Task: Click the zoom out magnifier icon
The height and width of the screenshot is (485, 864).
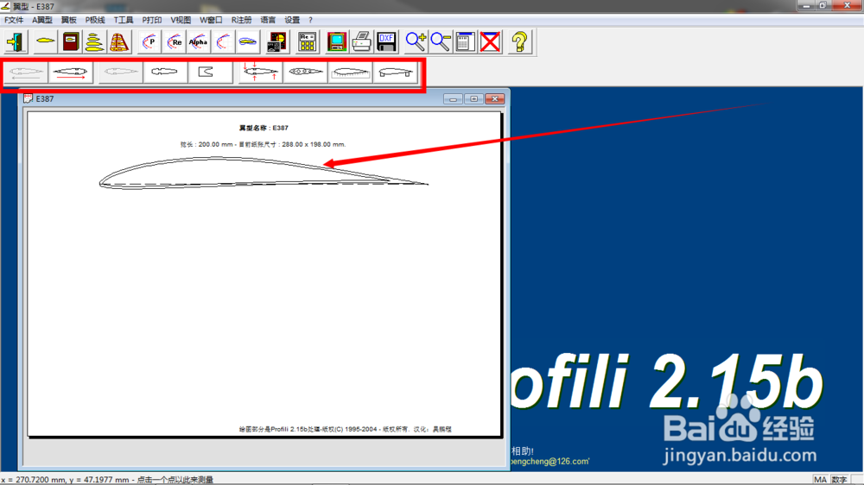Action: coord(441,41)
